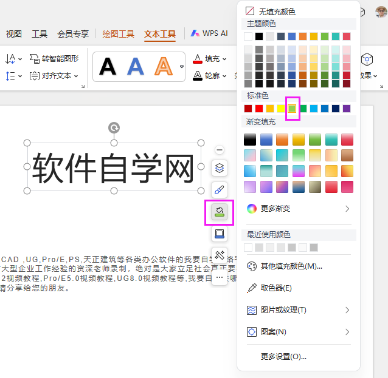Click the convert to smart graphic icon

click(x=35, y=59)
